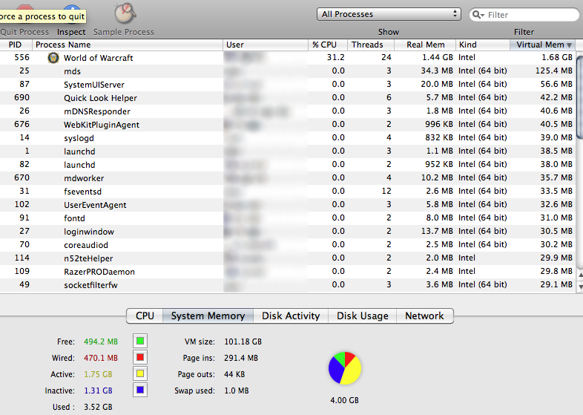Screen dimensions: 583x415
Task: Select the UserEventAgent process
Action: coord(288,205)
